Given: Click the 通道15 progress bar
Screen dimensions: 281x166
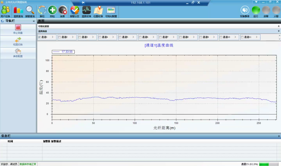Looking at the screenshot, I should (x=269, y=164).
